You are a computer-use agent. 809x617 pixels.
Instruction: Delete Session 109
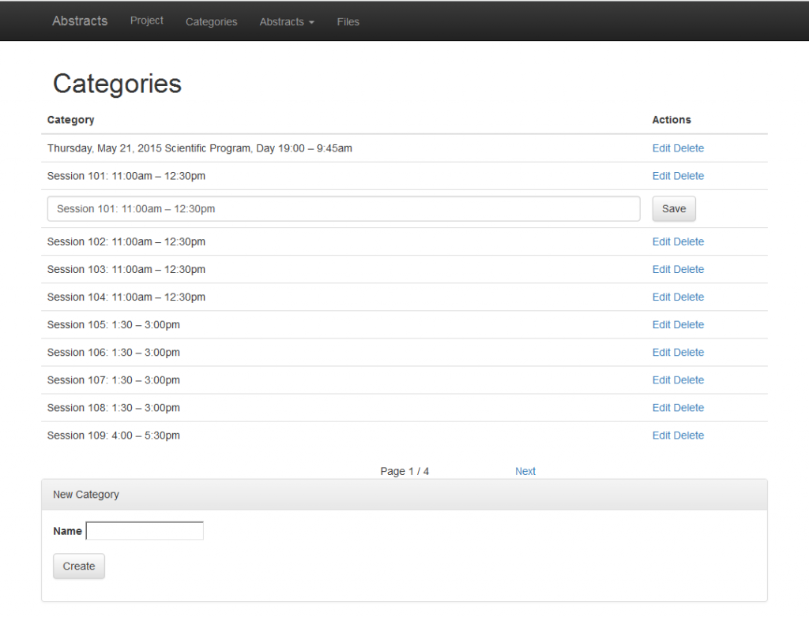tap(688, 435)
